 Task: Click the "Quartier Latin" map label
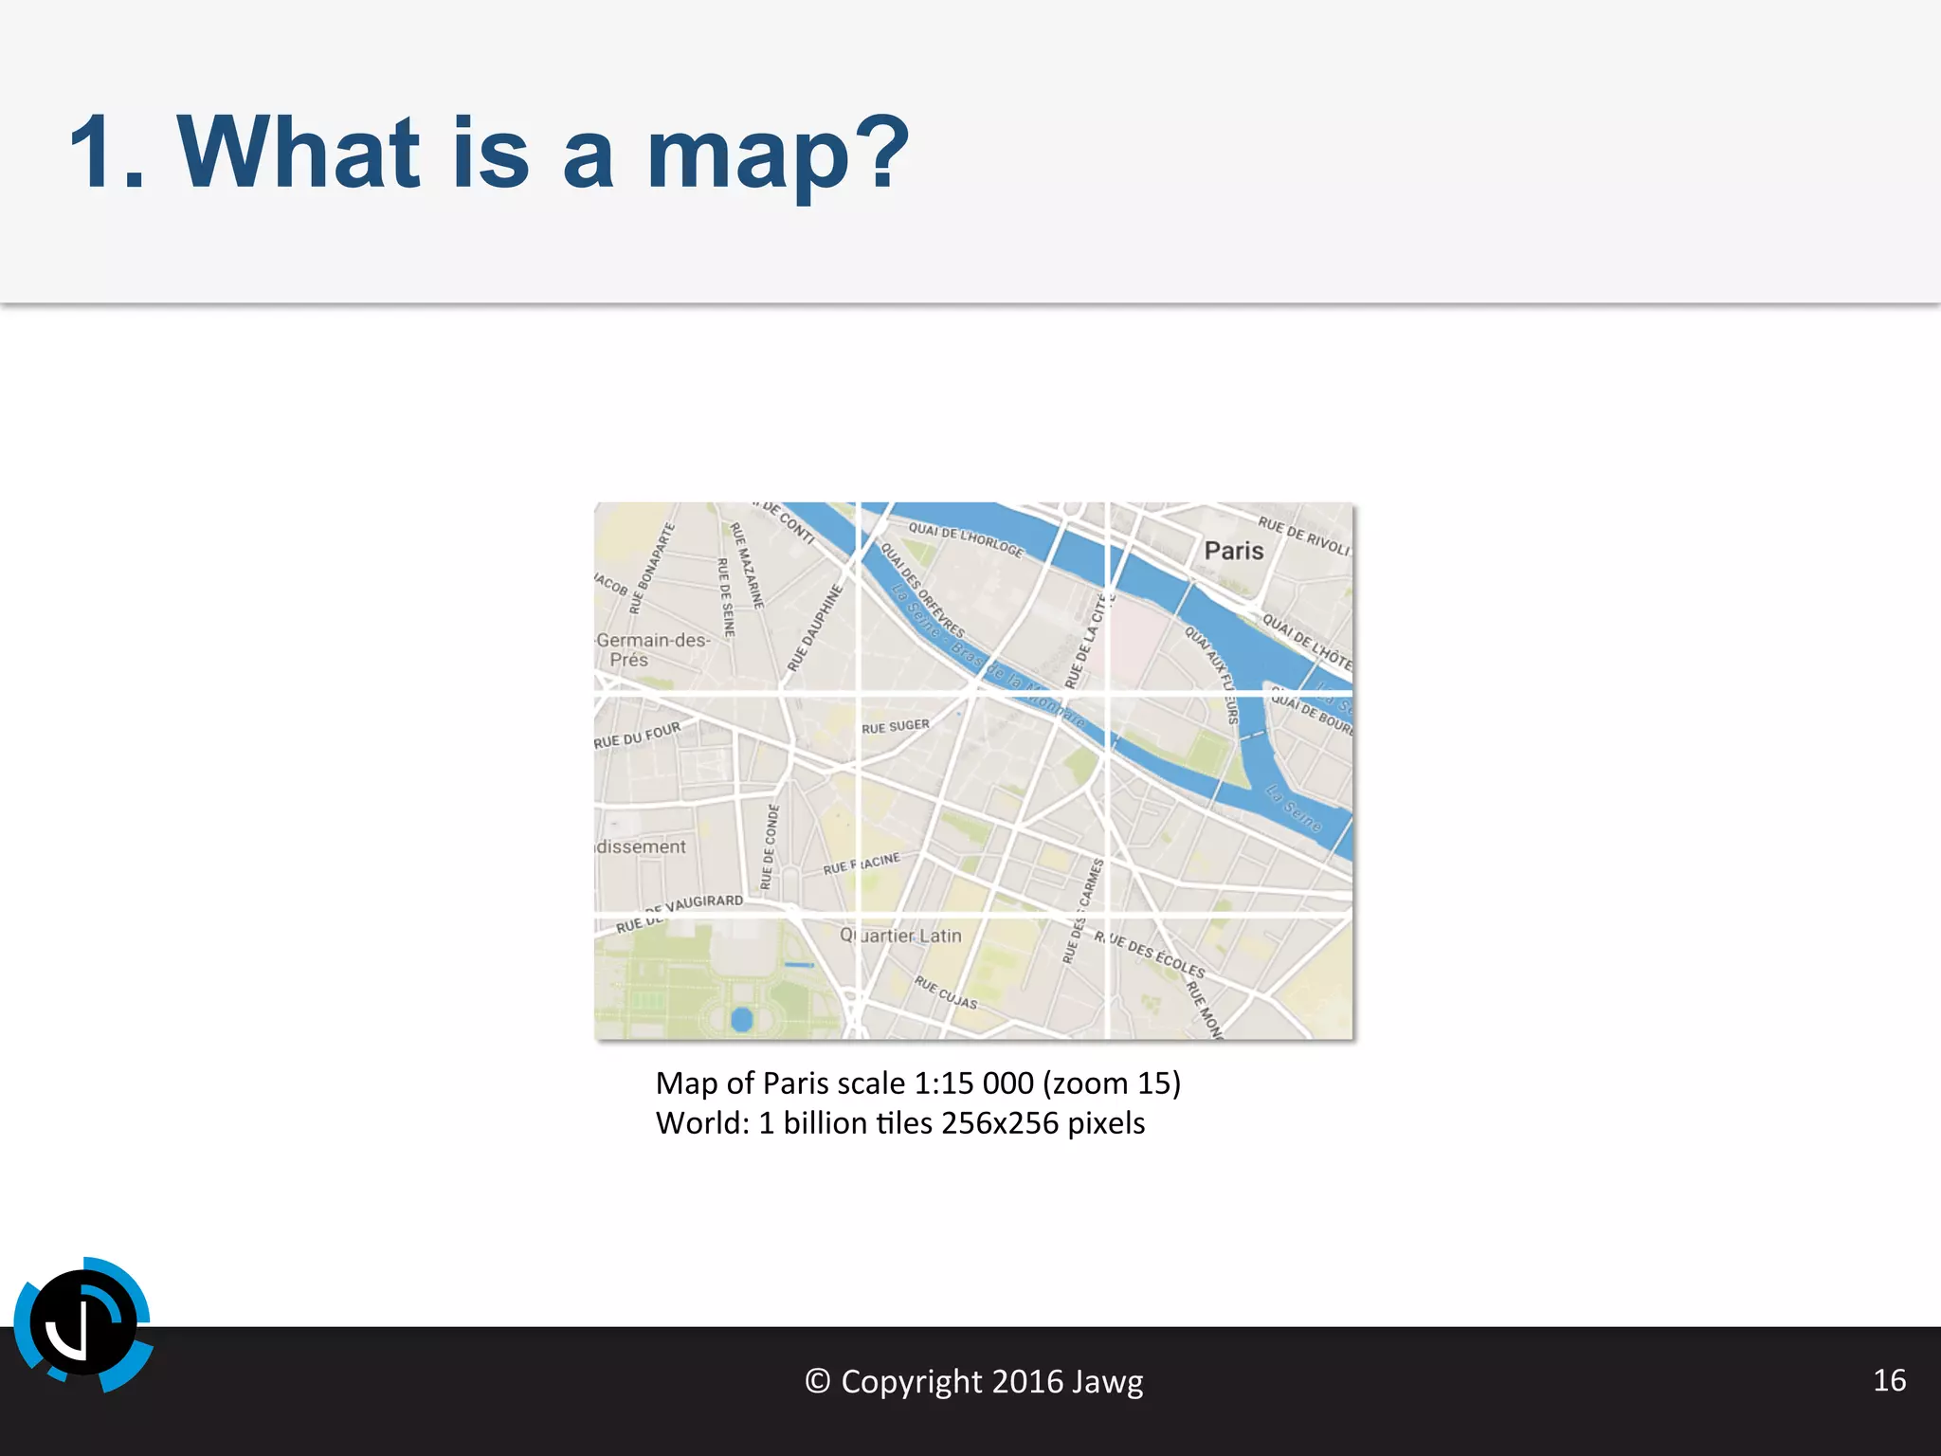tap(900, 936)
